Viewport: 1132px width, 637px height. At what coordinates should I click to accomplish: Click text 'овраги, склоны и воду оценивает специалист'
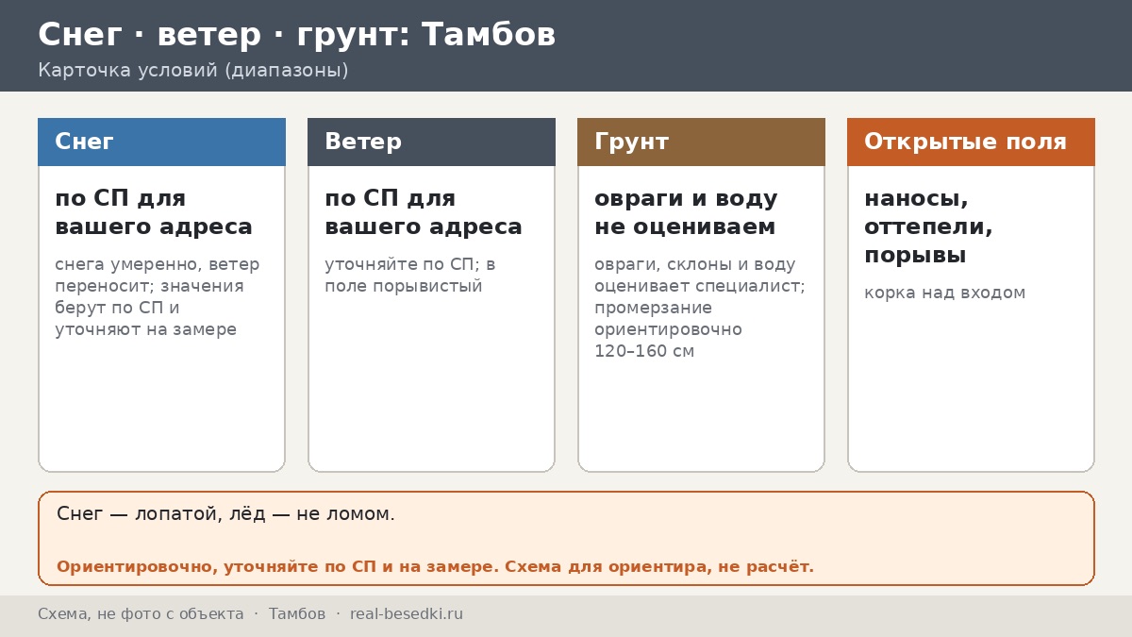click(x=700, y=275)
